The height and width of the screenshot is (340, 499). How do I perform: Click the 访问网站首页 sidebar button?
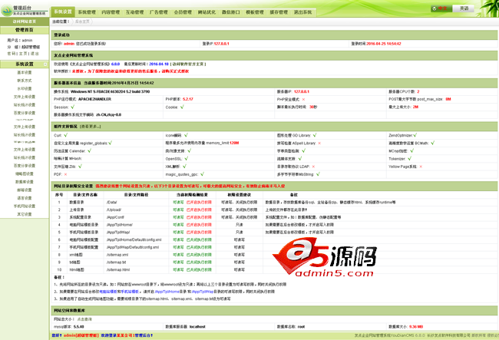click(25, 21)
